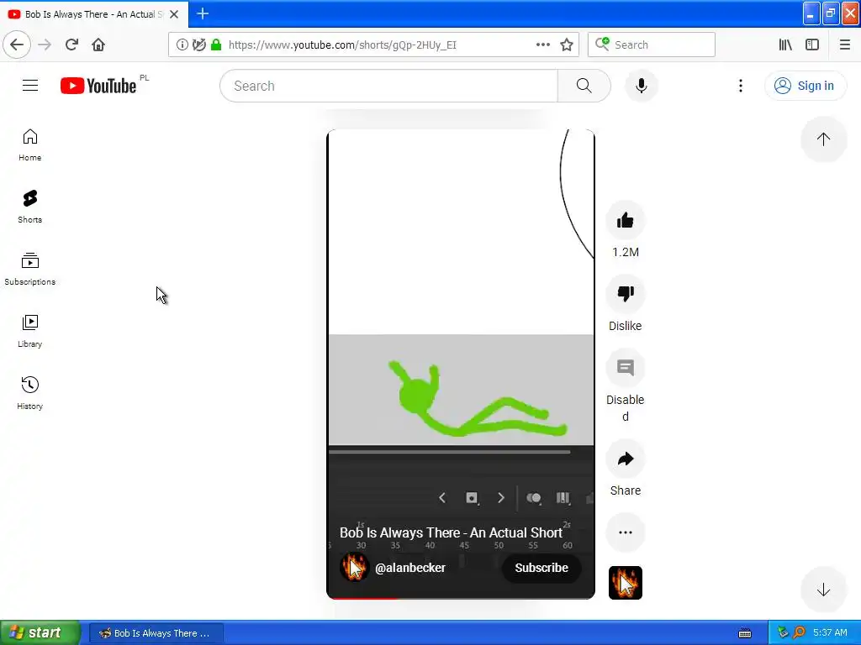The height and width of the screenshot is (645, 861).
Task: View secure connection padlock details
Action: pos(216,45)
